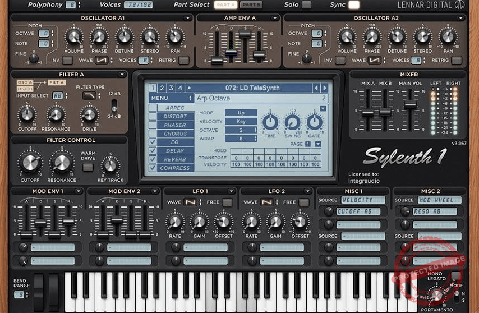Toggle Oscillator A1 Retrig button
479x313 pixels.
(x=183, y=60)
